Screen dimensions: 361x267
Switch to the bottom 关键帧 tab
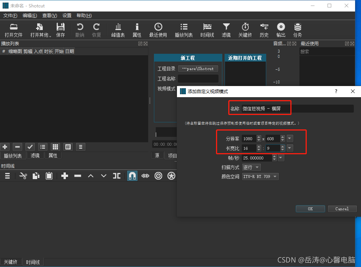[10, 262]
